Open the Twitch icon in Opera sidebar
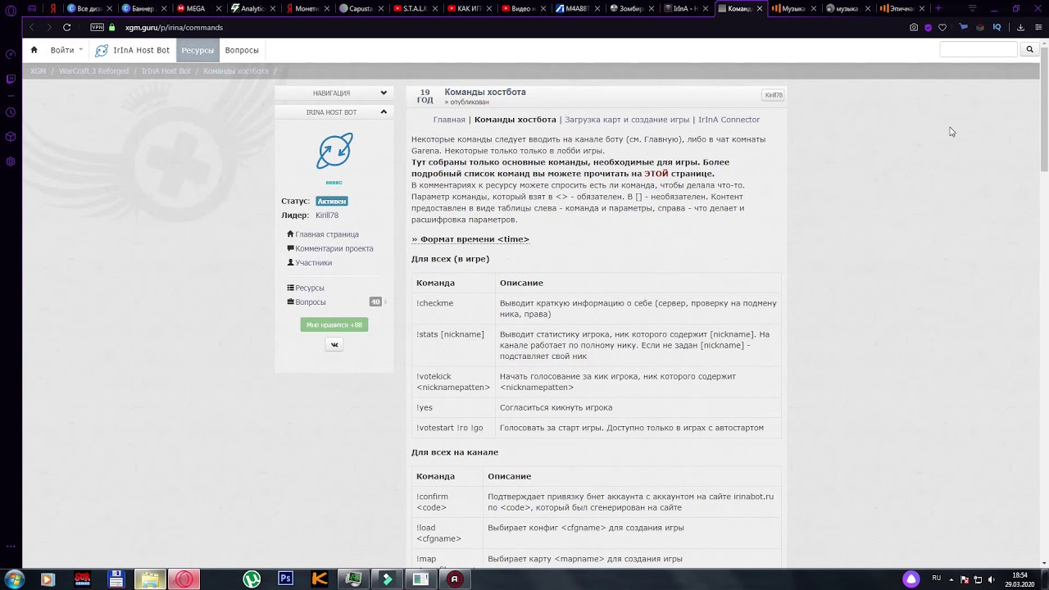The width and height of the screenshot is (1049, 590). click(11, 79)
